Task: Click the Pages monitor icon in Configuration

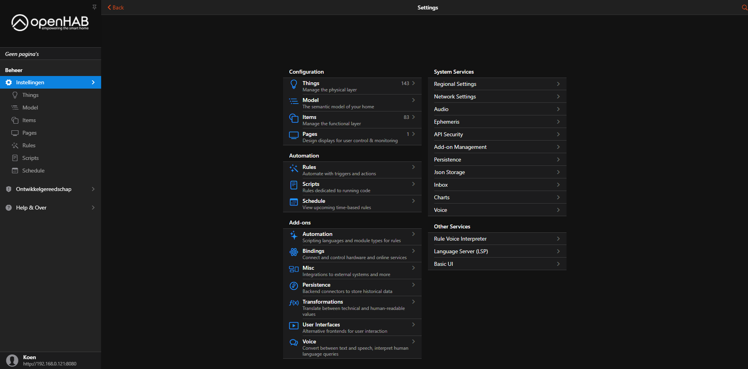Action: pyautogui.click(x=294, y=135)
